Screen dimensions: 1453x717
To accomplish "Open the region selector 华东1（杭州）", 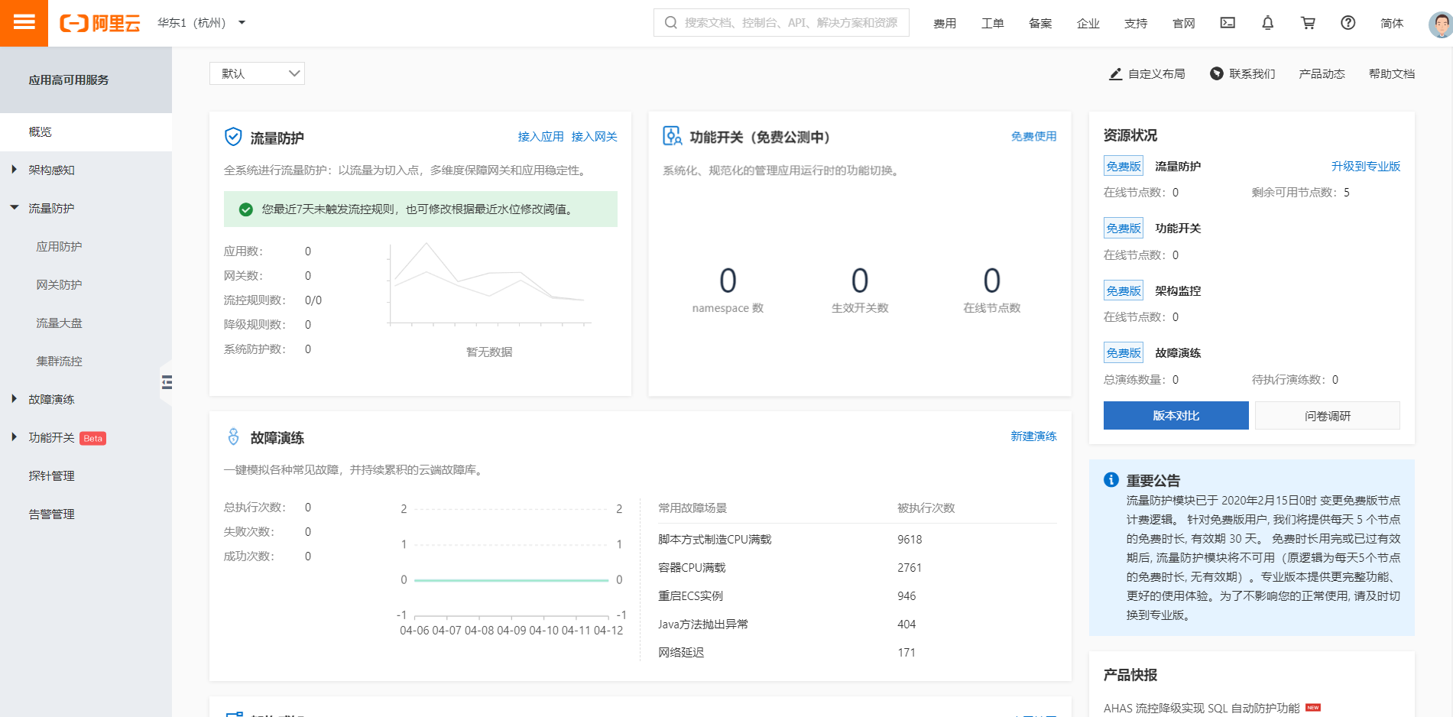I will pos(202,23).
